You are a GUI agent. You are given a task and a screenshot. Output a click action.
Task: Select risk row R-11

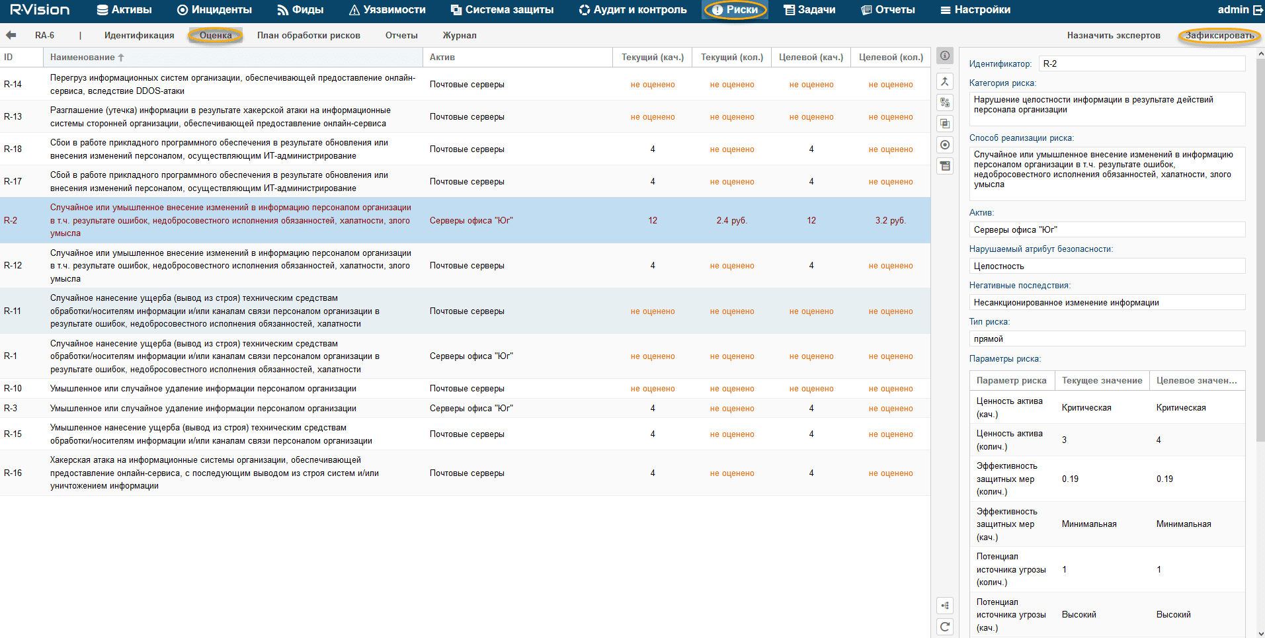coord(465,311)
